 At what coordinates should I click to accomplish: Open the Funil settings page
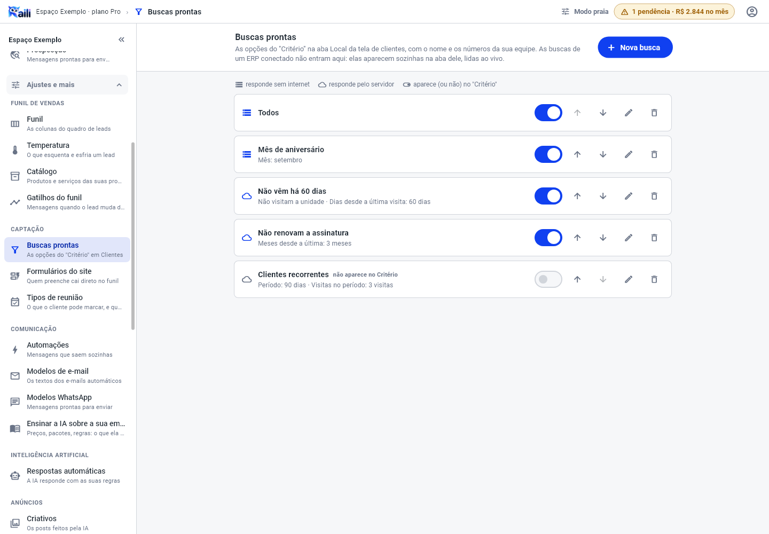pos(67,123)
